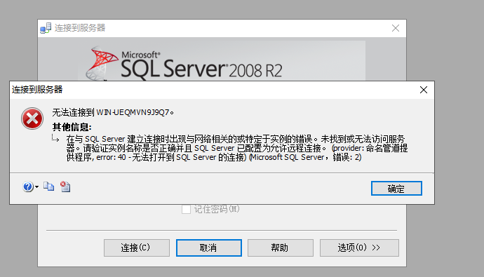
Task: Expand the help icon dropdown arrow
Action: [x=36, y=187]
